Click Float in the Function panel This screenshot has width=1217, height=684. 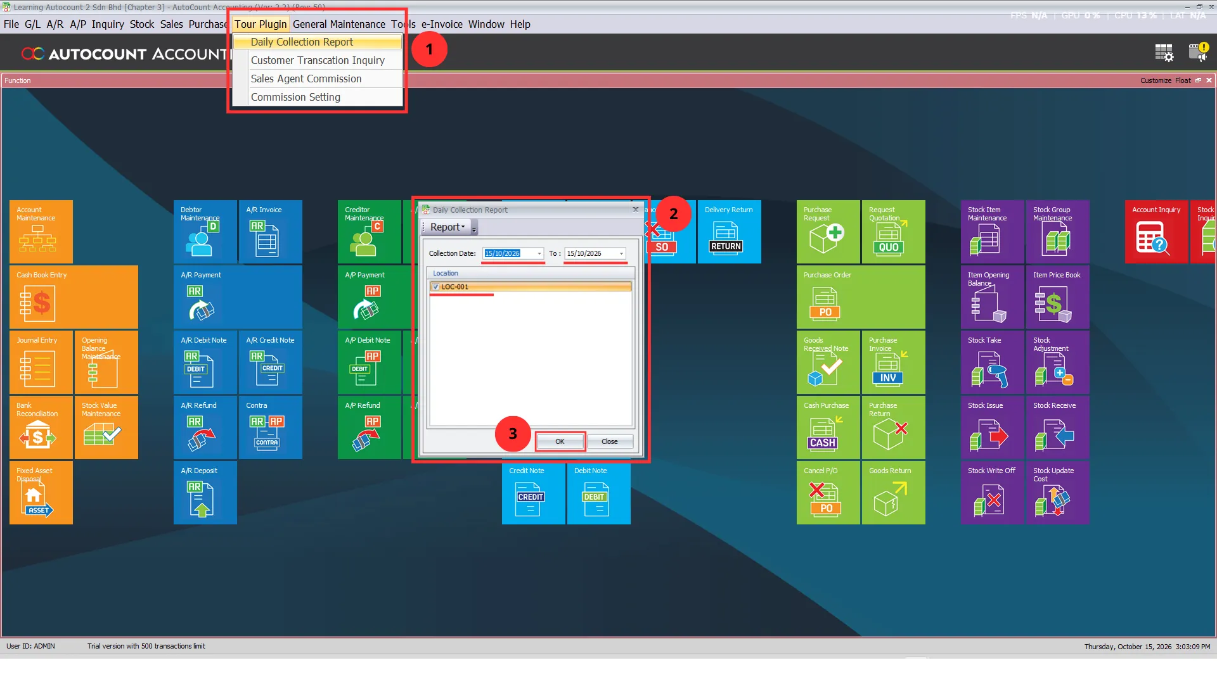tap(1183, 80)
